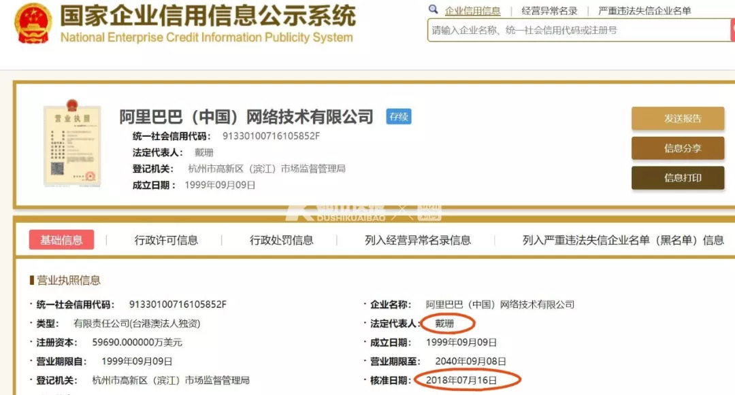The height and width of the screenshot is (395, 735).
Task: Click the 国家企业信用信息公示系统 site title
Action: (x=208, y=15)
